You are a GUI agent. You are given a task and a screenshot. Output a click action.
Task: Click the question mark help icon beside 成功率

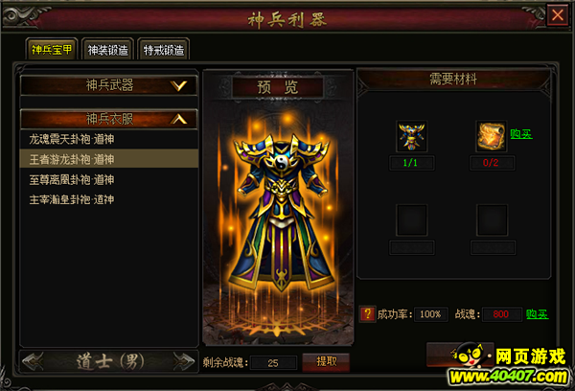pos(367,314)
